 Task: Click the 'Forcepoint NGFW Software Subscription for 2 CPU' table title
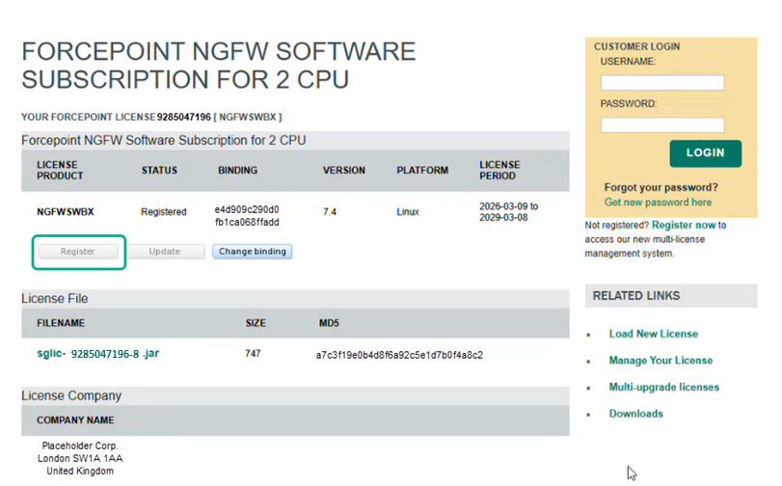click(x=164, y=140)
